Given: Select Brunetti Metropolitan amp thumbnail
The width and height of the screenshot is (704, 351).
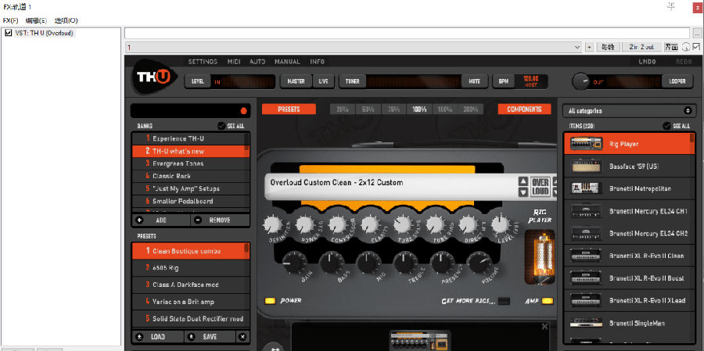Looking at the screenshot, I should pos(587,188).
